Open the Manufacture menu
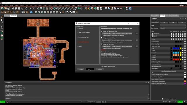The image size is (187, 105). (67, 5)
